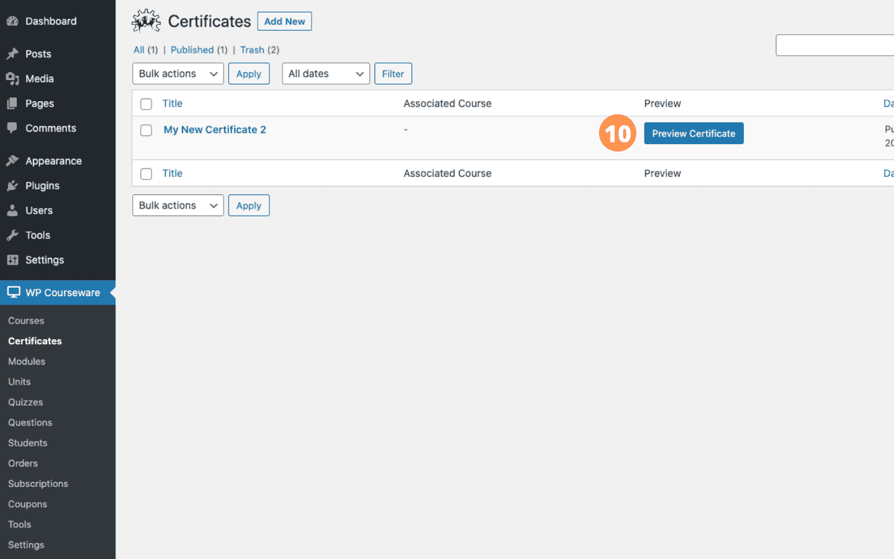This screenshot has width=894, height=559.
Task: Click the Comments bubble icon
Action: click(x=12, y=128)
